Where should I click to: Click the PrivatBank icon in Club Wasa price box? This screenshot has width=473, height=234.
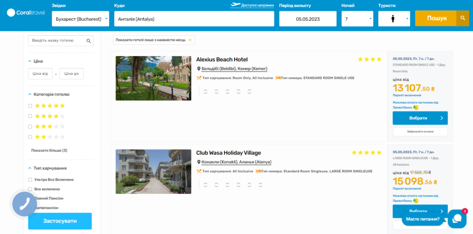coord(416,201)
